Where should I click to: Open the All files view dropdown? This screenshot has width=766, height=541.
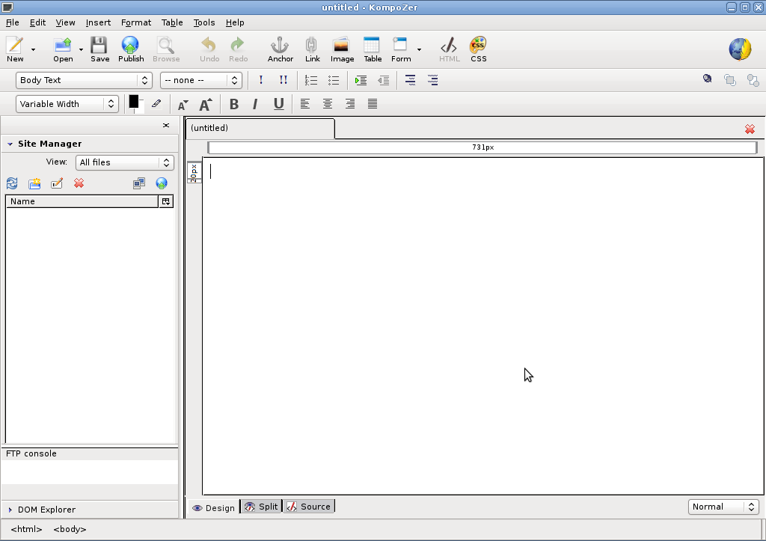[x=124, y=162]
